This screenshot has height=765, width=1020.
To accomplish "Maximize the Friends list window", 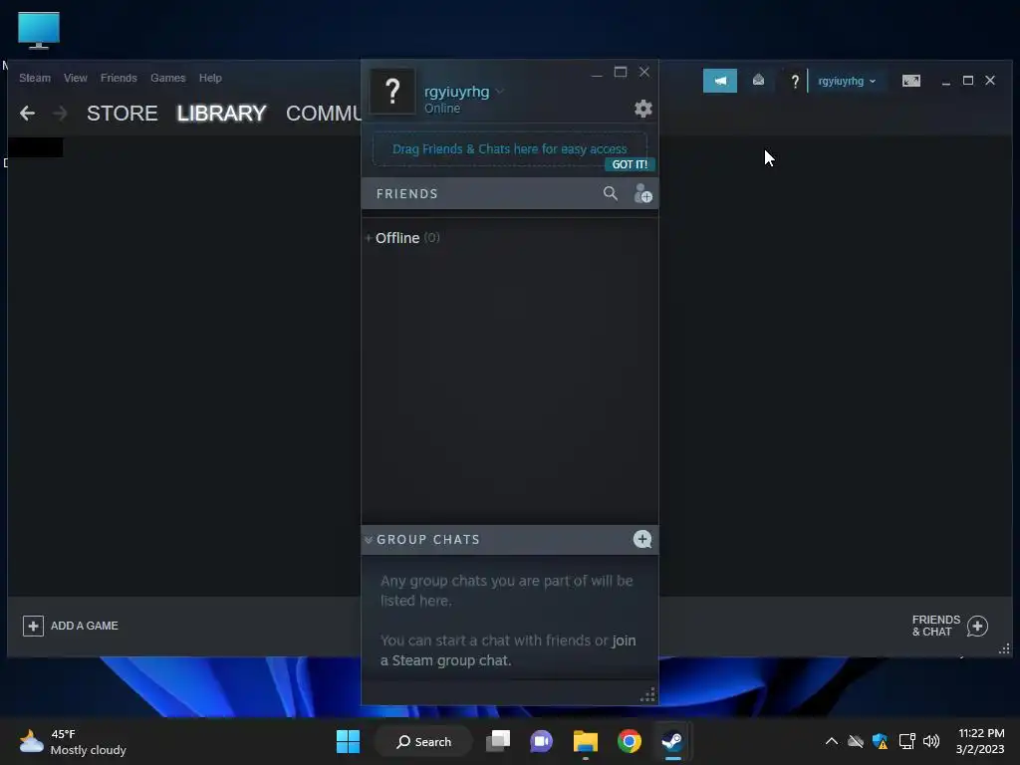I will 621,72.
